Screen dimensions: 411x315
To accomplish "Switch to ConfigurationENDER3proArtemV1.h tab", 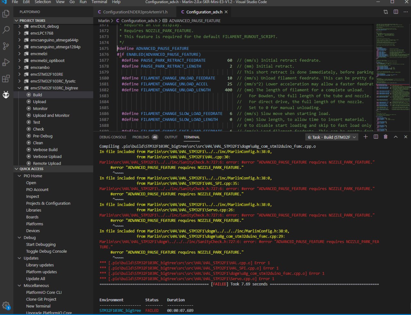I will (x=135, y=12).
